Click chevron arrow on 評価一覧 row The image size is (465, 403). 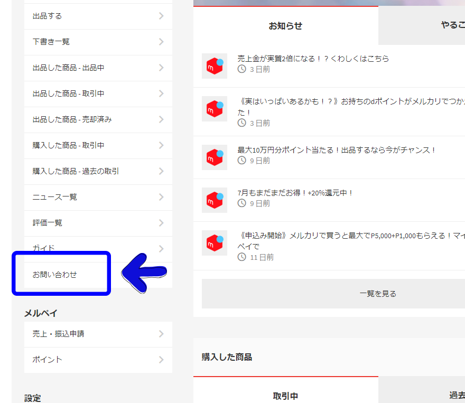click(x=161, y=223)
